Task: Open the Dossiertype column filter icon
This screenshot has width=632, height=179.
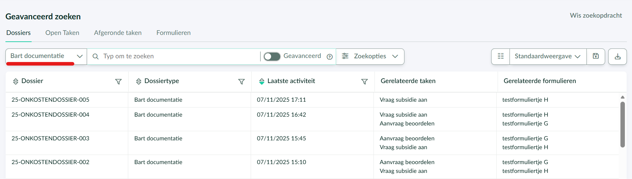Action: 241,82
